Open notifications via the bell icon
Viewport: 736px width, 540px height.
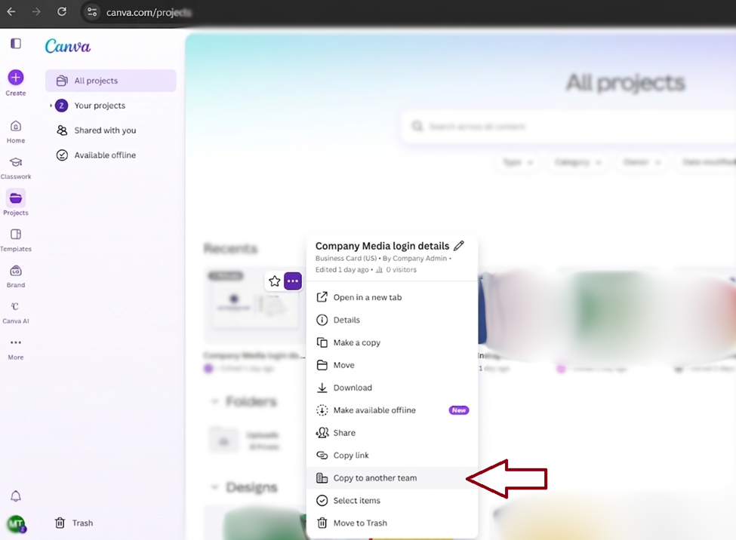point(15,494)
